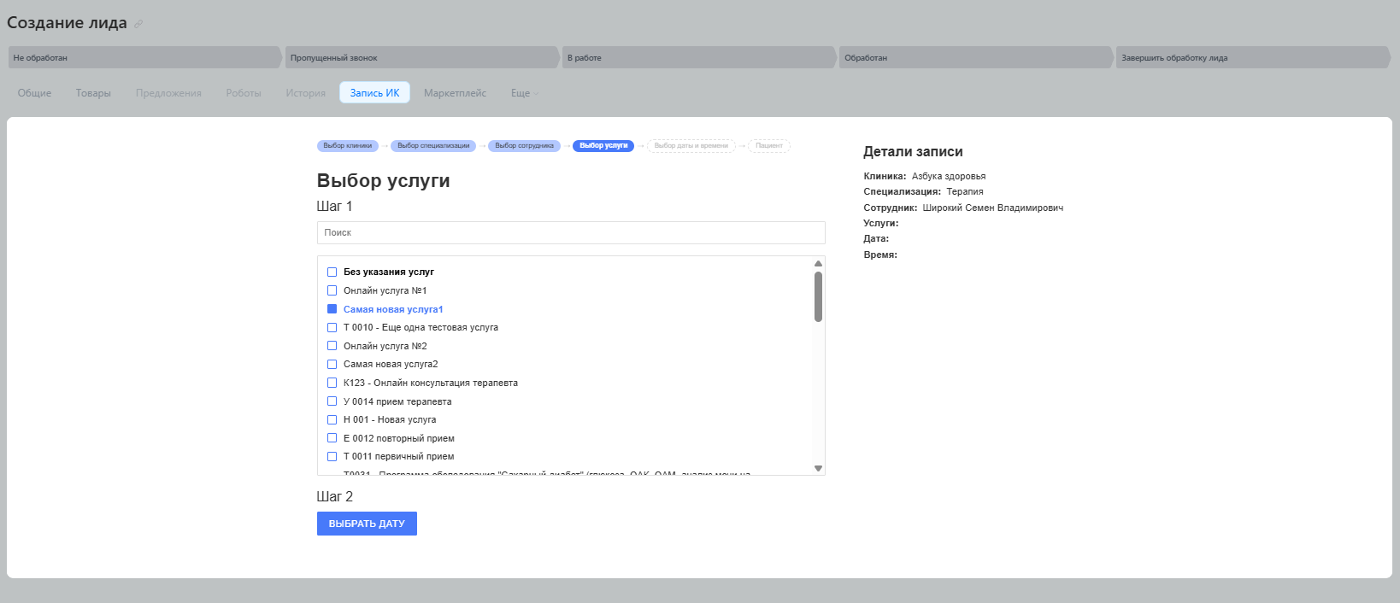Click specialization value 'Терапия'
This screenshot has height=603, width=1400.
965,191
